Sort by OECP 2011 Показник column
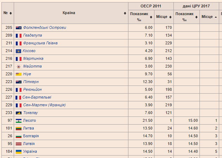Screen dimensions: 222x158 [x=141, y=17]
